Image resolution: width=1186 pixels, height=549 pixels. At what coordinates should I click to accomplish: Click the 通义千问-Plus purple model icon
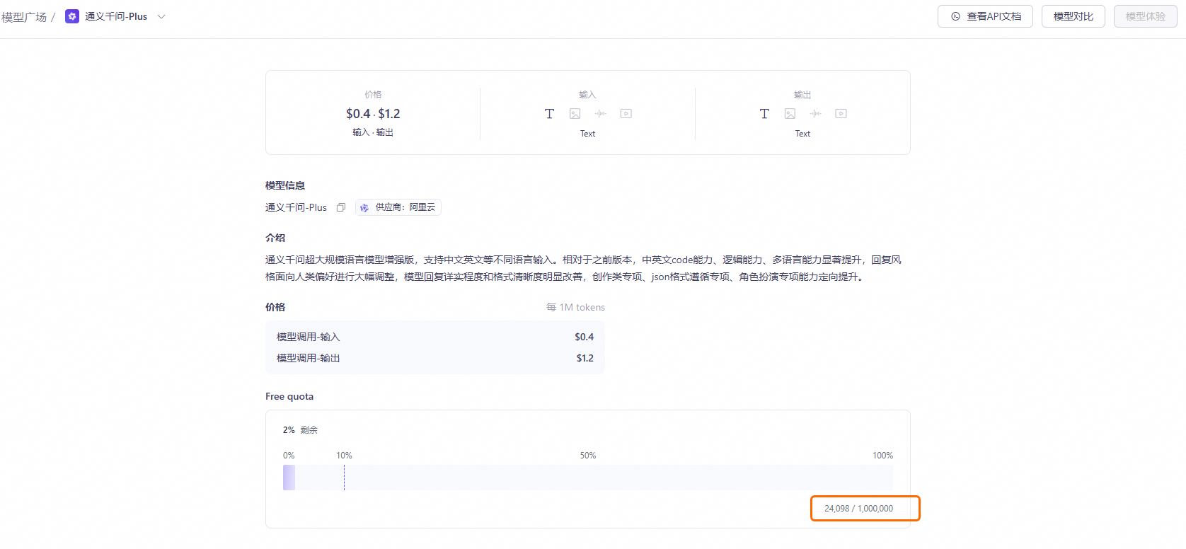(x=72, y=16)
